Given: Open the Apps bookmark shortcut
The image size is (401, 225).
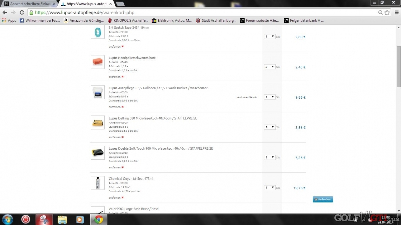Looking at the screenshot, I should [x=9, y=20].
